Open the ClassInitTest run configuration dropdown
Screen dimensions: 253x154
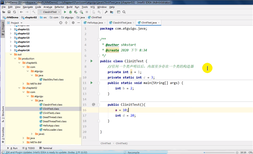click(x=49, y=12)
